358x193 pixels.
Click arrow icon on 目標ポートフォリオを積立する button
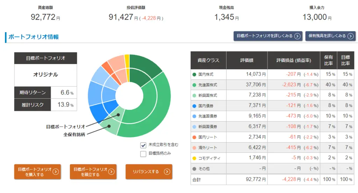(111, 172)
